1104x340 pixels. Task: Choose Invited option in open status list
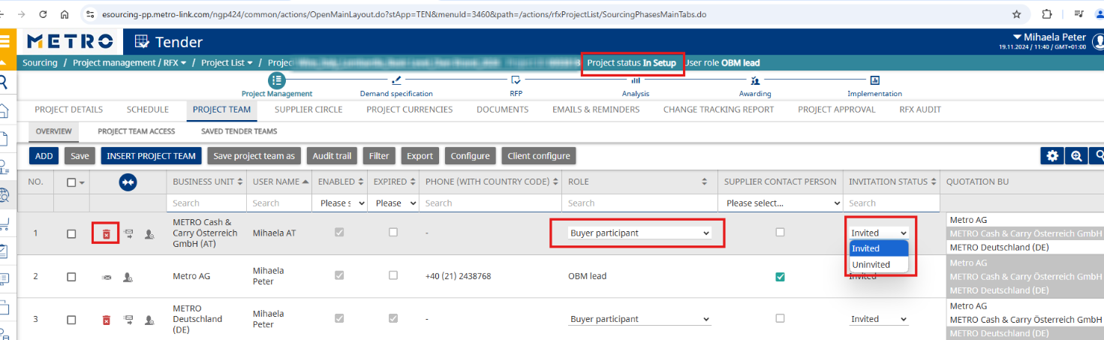(x=879, y=248)
